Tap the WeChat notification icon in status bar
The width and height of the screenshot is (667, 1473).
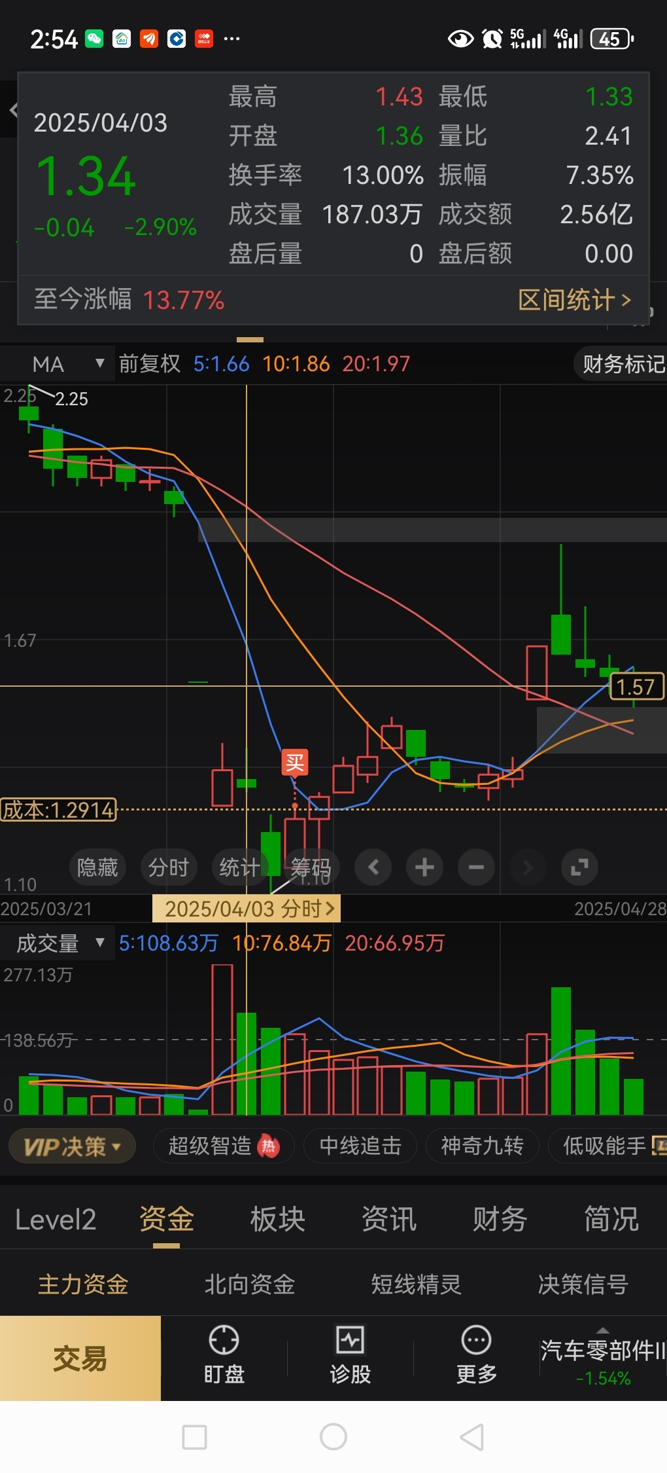[95, 39]
